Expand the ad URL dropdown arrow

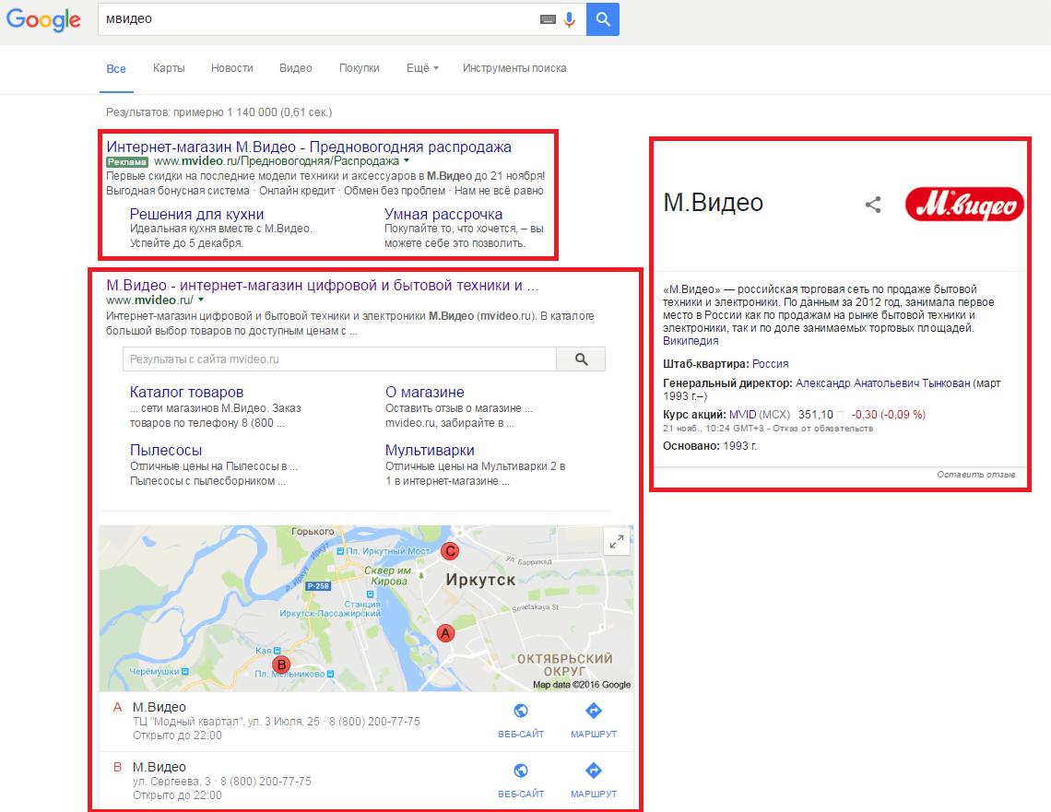(407, 161)
